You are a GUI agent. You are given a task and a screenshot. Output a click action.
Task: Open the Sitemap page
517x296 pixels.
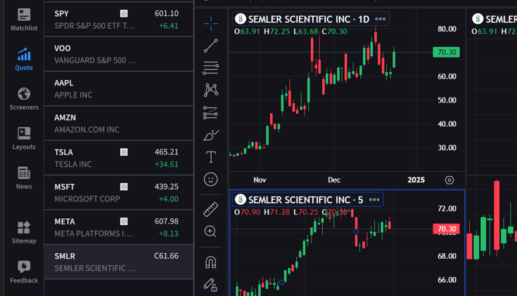(x=24, y=233)
